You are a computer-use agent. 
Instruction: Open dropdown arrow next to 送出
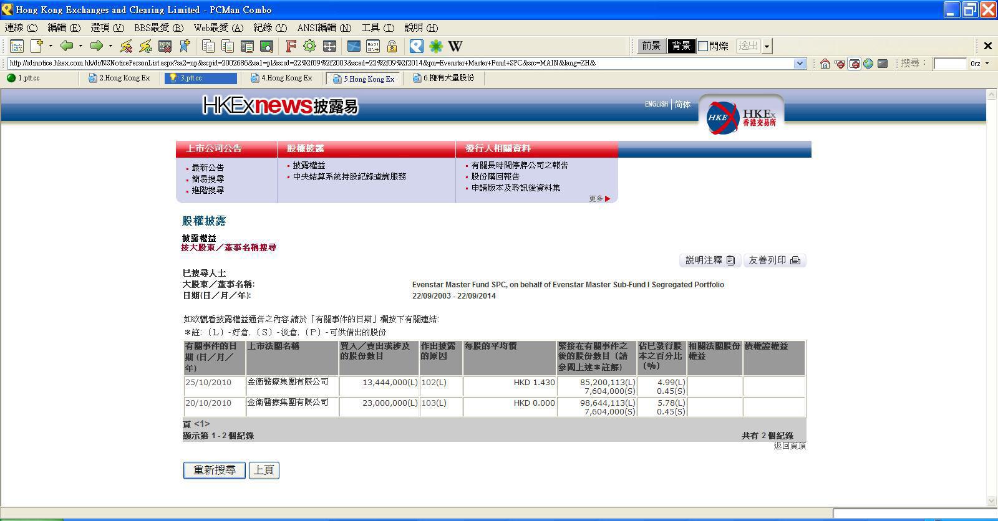pyautogui.click(x=767, y=46)
